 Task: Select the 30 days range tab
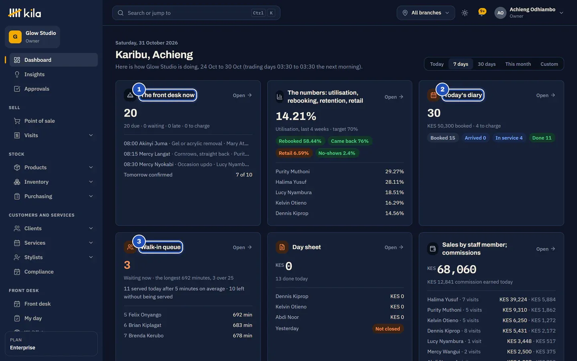(486, 64)
